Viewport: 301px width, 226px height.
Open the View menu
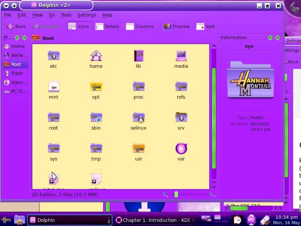point(37,15)
